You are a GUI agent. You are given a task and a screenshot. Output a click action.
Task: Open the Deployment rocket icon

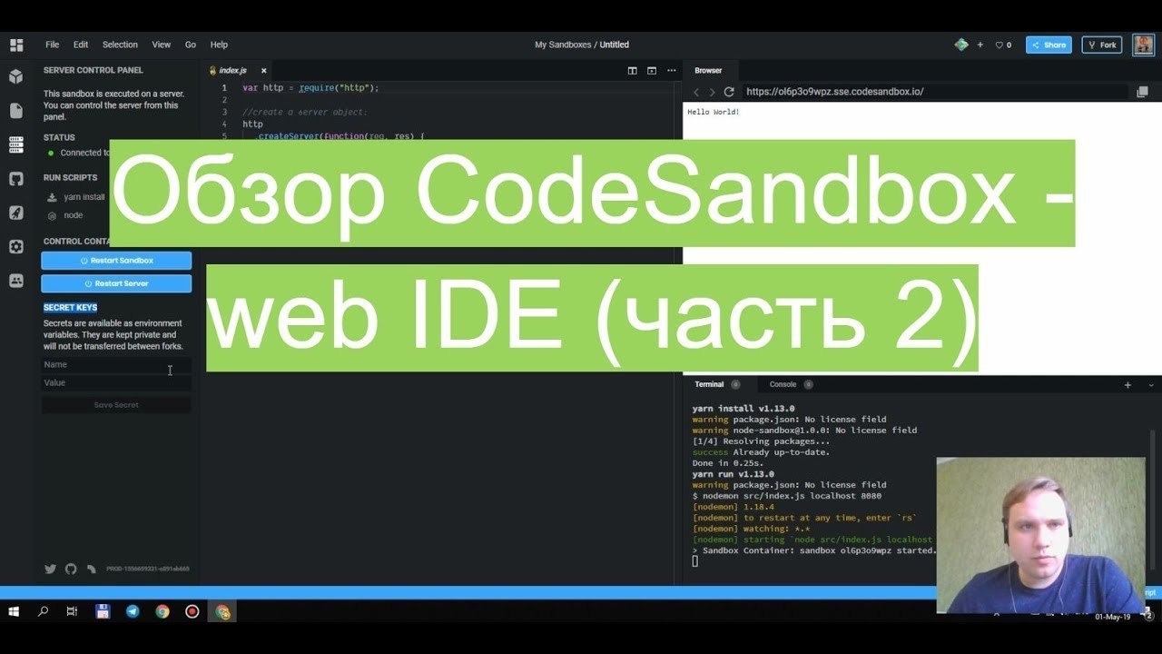click(16, 213)
